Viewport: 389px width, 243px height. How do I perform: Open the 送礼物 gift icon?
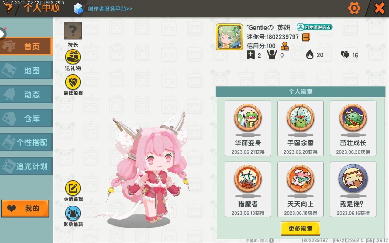click(x=73, y=57)
